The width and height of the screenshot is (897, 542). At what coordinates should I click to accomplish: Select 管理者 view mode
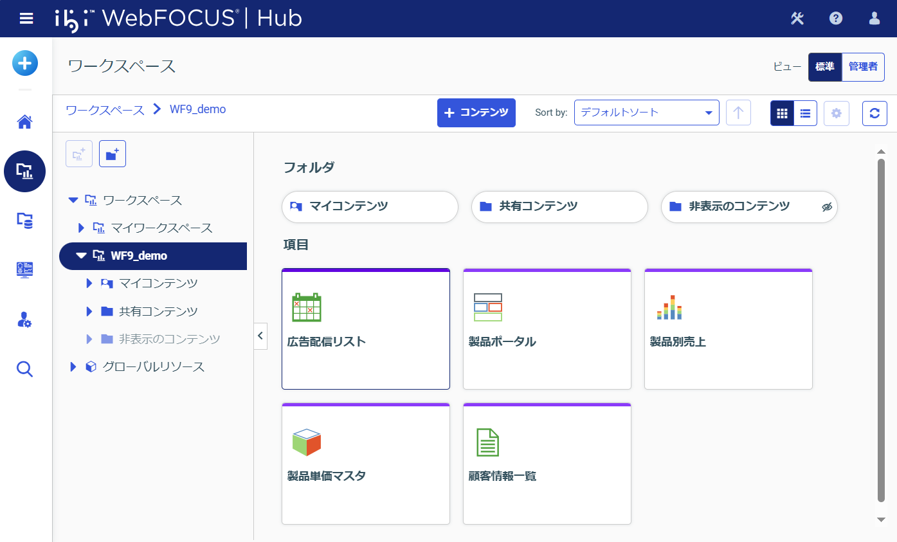[863, 67]
